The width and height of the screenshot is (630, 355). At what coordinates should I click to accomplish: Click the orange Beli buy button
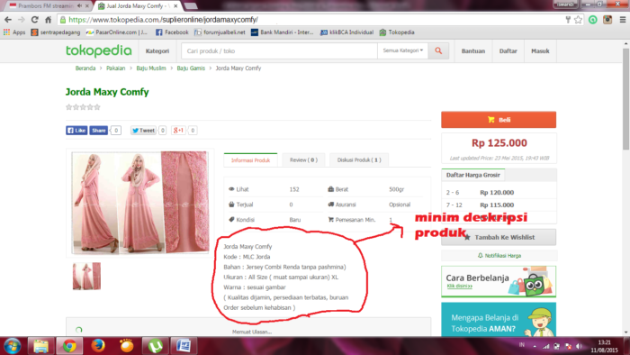pyautogui.click(x=499, y=120)
